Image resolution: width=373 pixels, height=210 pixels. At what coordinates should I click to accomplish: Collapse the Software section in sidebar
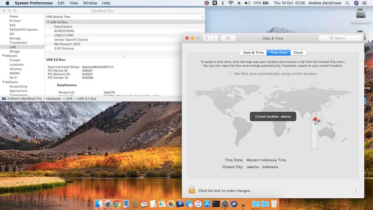click(x=3, y=82)
